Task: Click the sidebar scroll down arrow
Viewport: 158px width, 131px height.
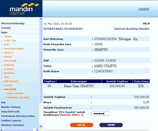Action: [41, 126]
